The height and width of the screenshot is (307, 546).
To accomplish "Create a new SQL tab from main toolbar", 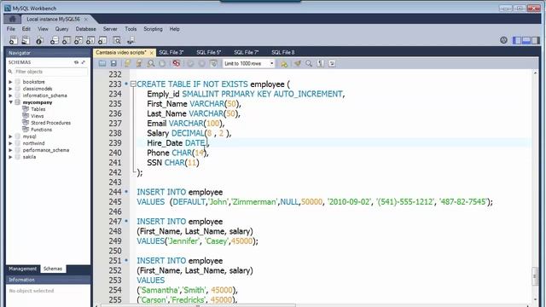I will pos(14,40).
